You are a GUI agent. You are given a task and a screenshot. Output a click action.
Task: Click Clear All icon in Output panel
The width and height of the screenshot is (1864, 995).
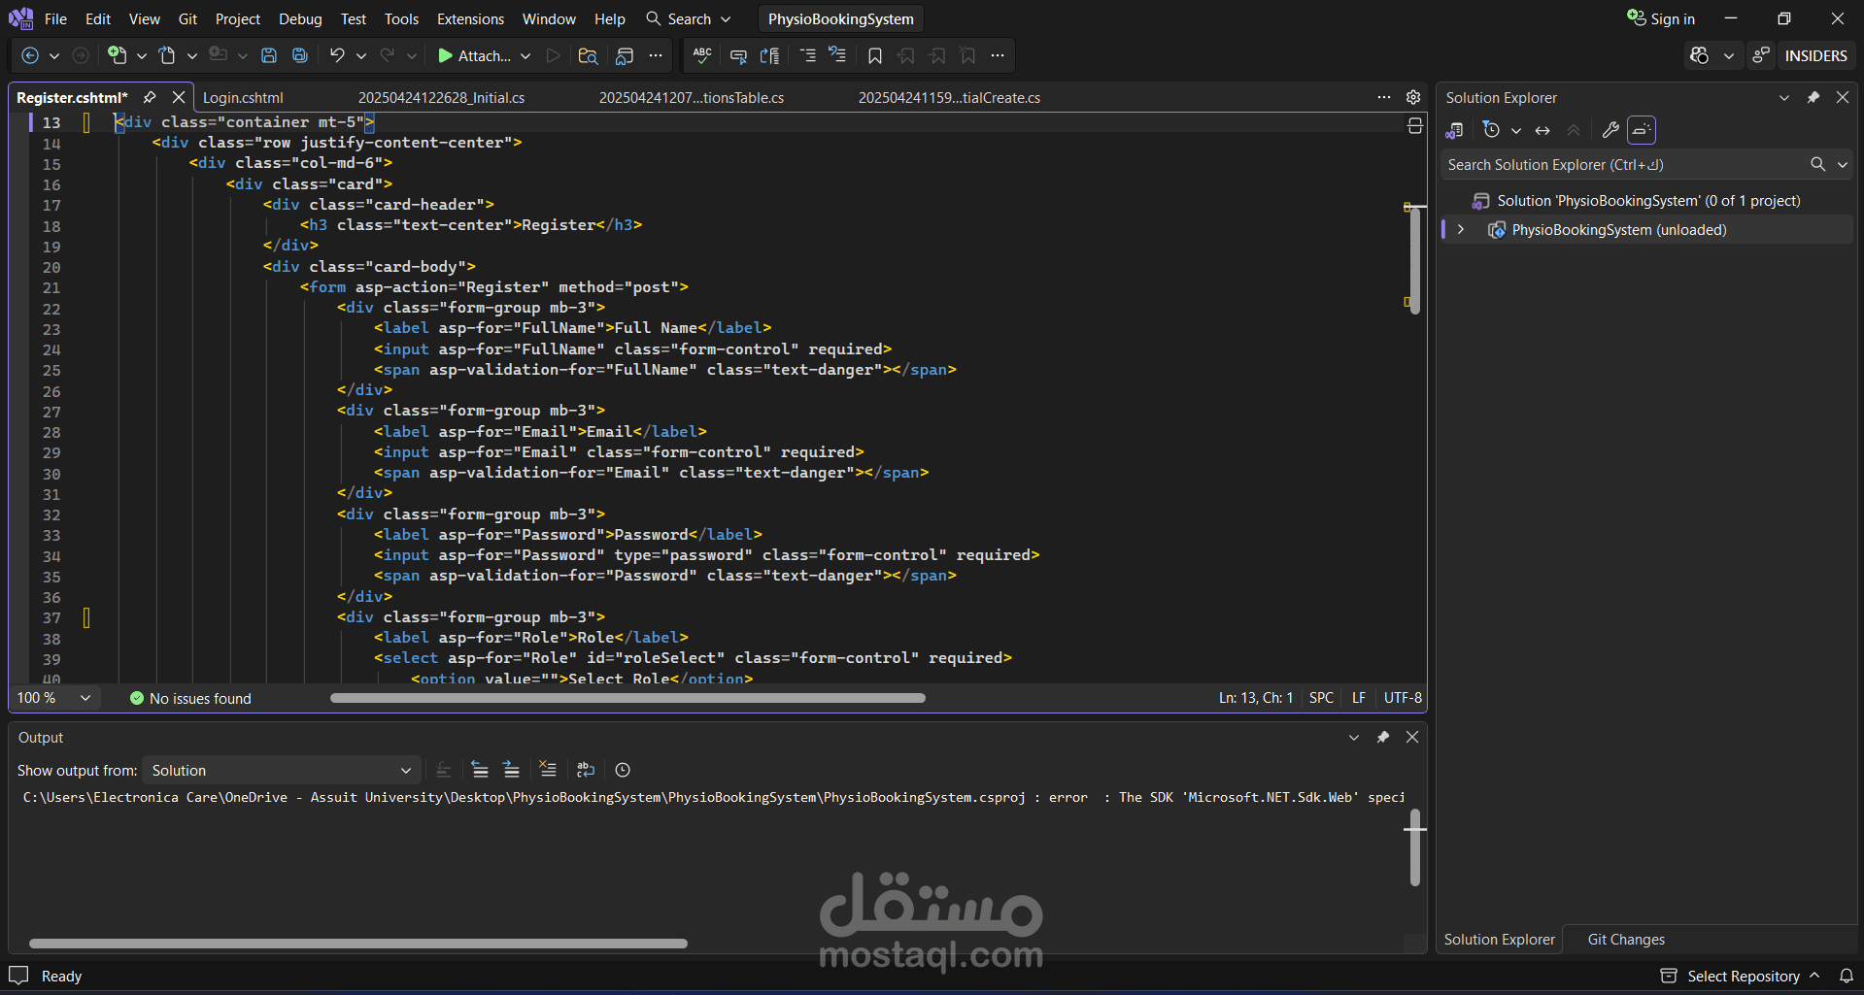(x=548, y=770)
